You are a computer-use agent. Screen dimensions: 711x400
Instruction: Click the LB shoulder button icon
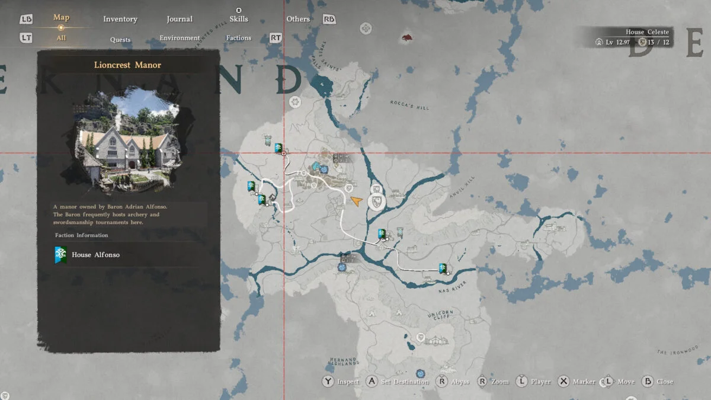pos(27,19)
